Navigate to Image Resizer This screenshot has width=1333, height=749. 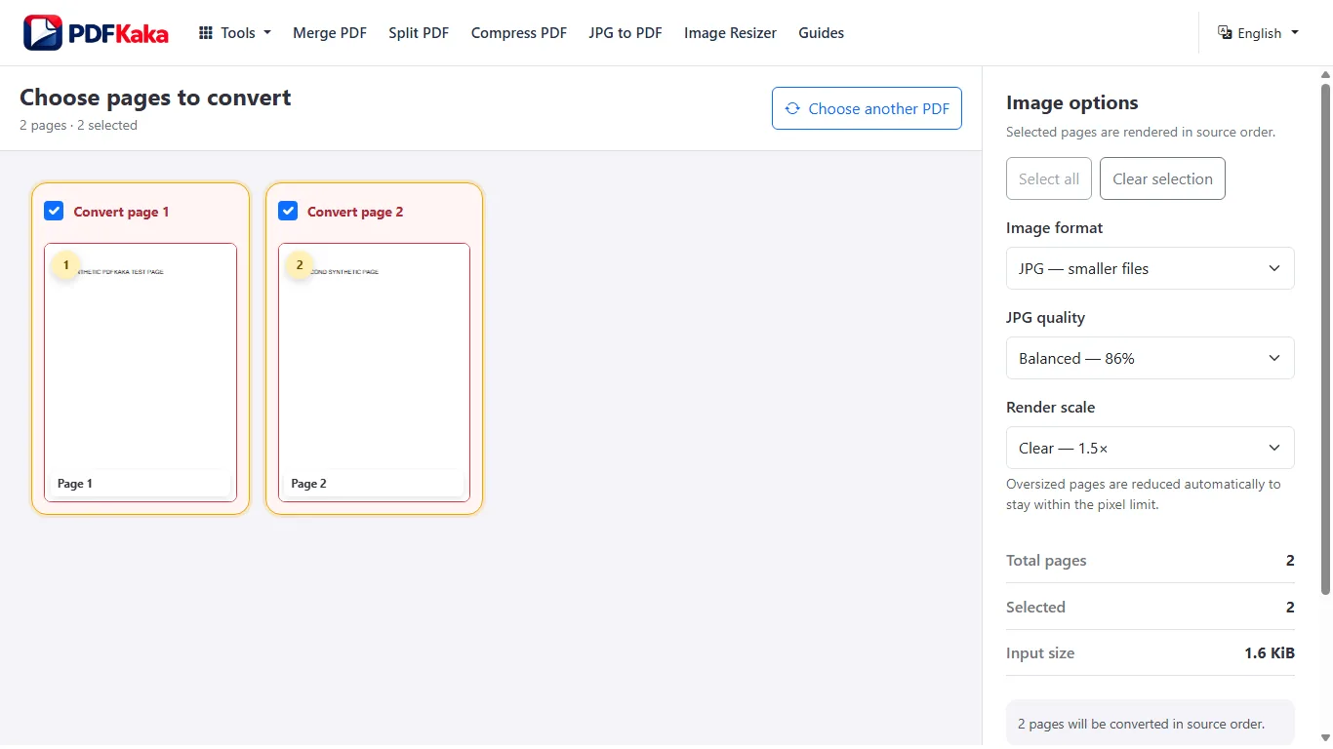730,33
